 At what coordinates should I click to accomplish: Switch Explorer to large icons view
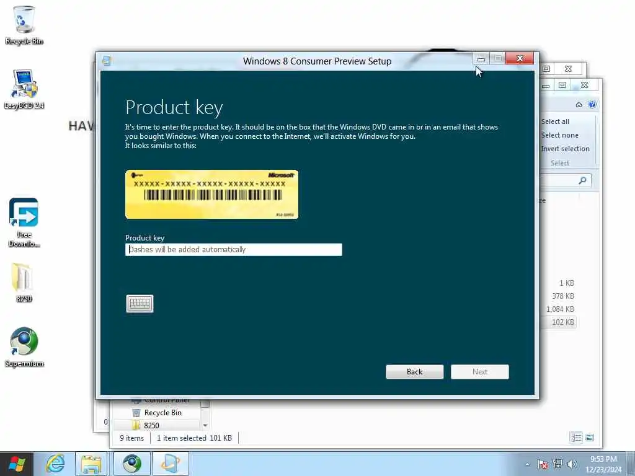(x=590, y=438)
